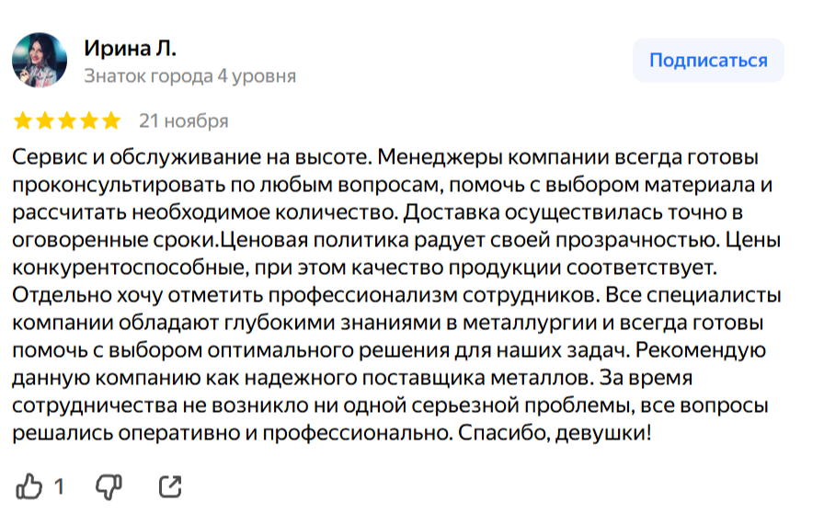Dislike the review with thumbs down
This screenshot has width=824, height=513.
pos(109,485)
